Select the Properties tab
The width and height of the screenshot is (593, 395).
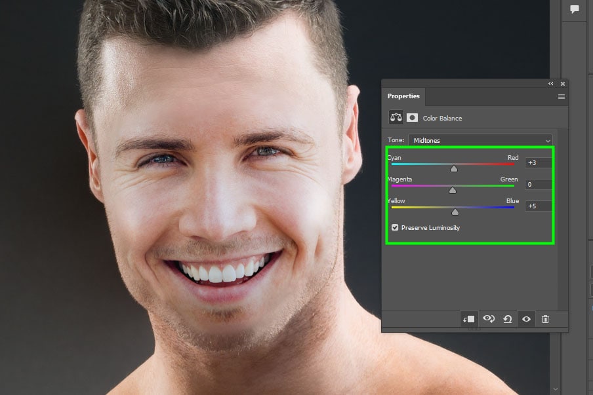(403, 96)
